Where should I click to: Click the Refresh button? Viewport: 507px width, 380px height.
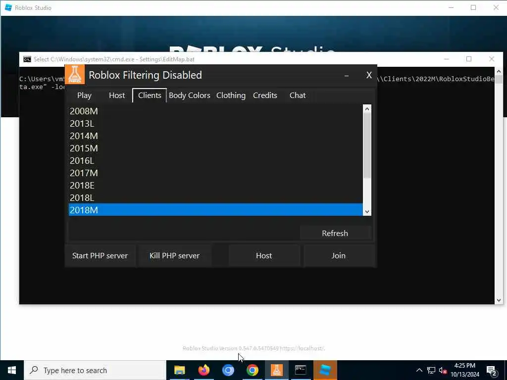pyautogui.click(x=335, y=234)
